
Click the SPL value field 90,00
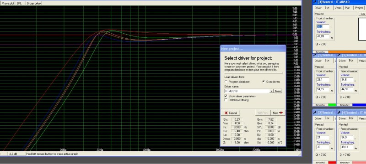(x=271, y=127)
